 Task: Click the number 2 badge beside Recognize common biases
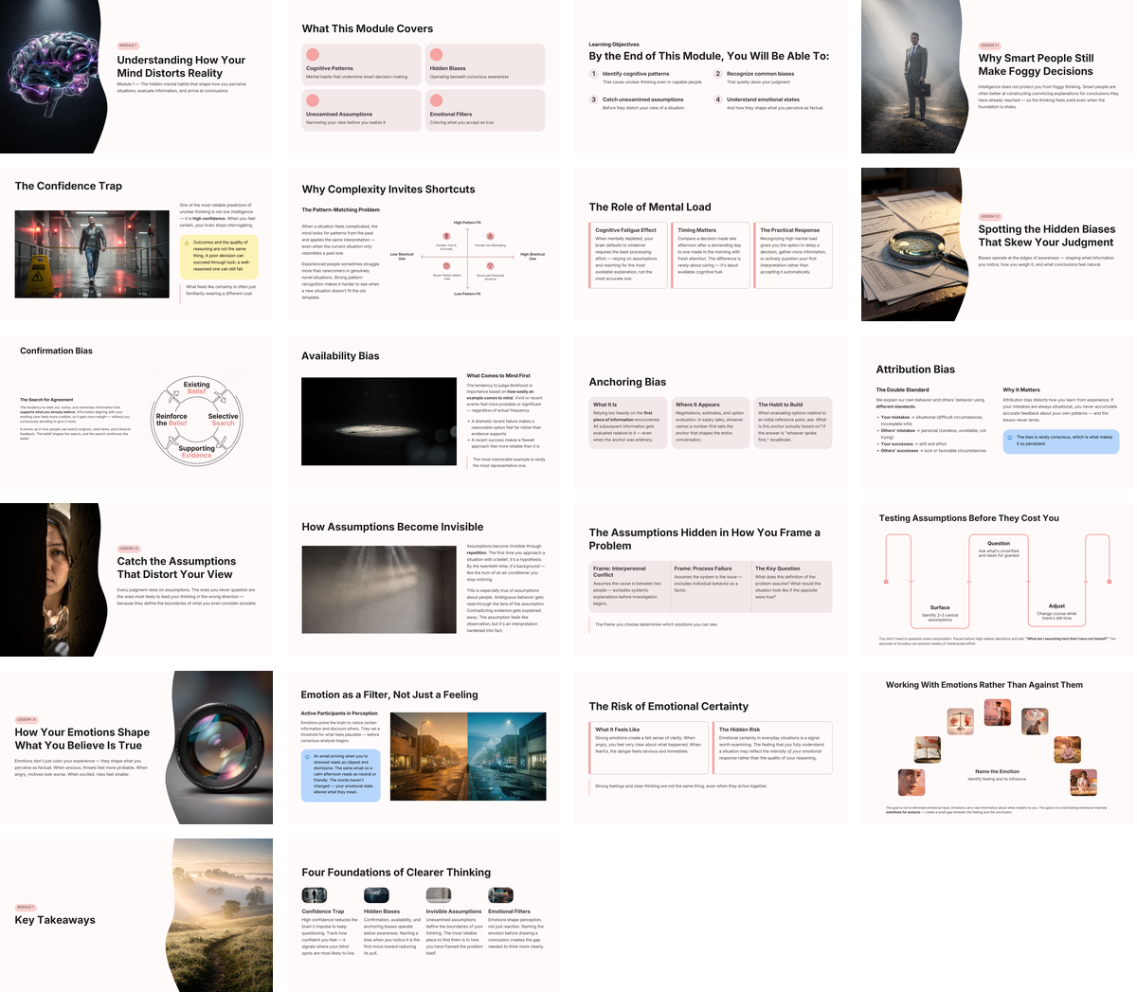pyautogui.click(x=718, y=74)
